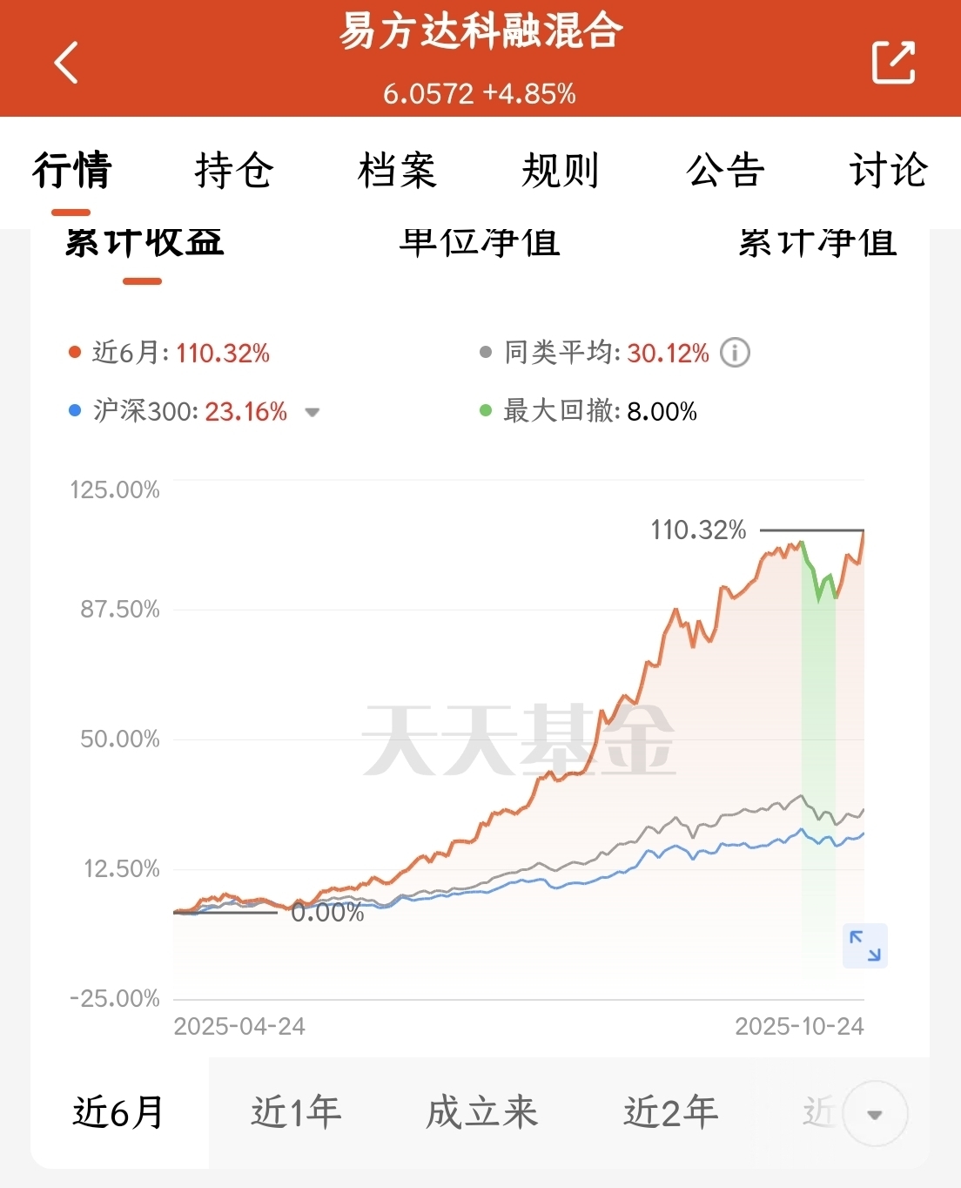Open info icon beside 同类平均
Screen dimensions: 961x1188
pos(735,353)
